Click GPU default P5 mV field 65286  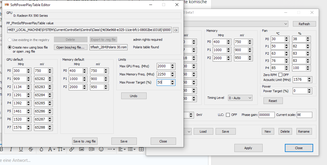click(41, 111)
